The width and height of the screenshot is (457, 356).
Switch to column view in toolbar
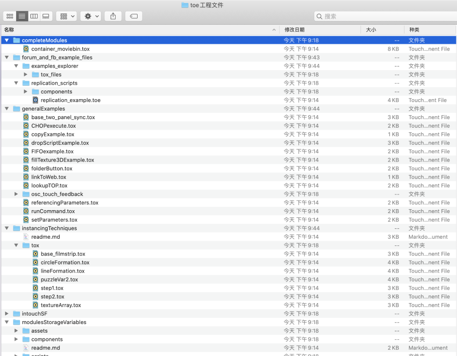pos(34,16)
